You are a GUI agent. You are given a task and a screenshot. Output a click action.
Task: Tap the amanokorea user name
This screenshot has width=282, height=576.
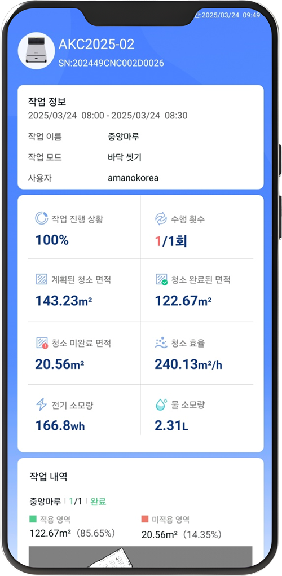[x=133, y=178]
